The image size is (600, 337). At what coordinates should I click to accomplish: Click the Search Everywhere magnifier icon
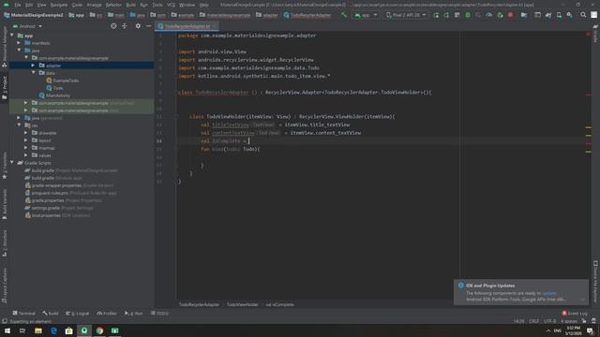click(583, 15)
